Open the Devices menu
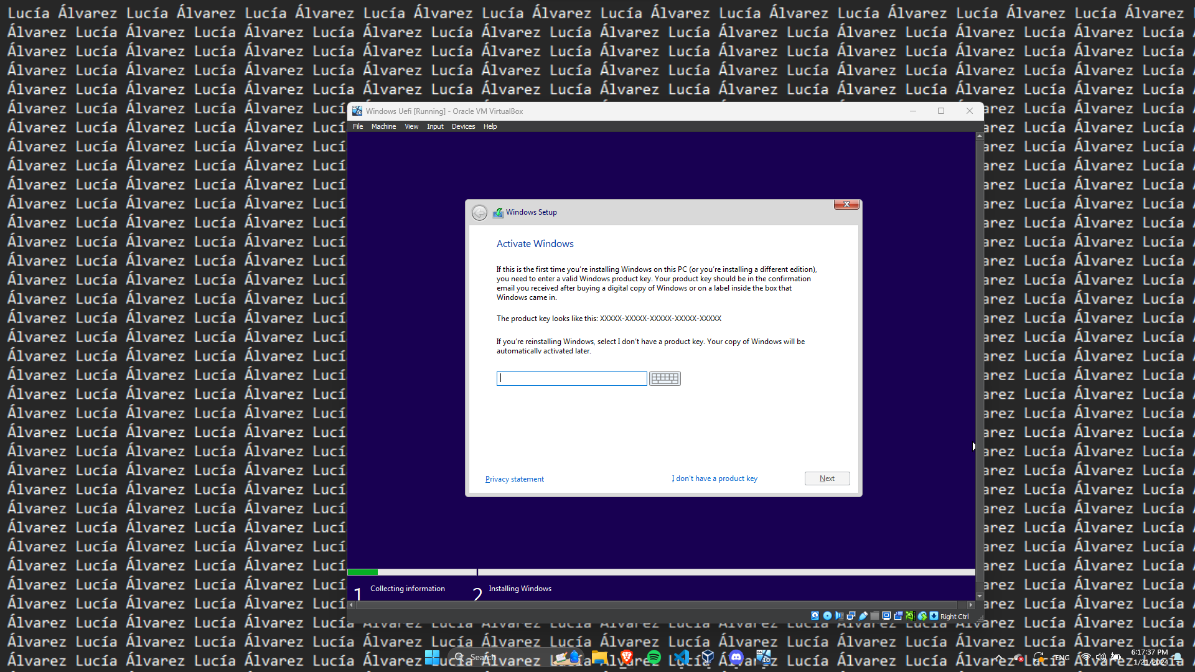1195x672 pixels. 463,126
